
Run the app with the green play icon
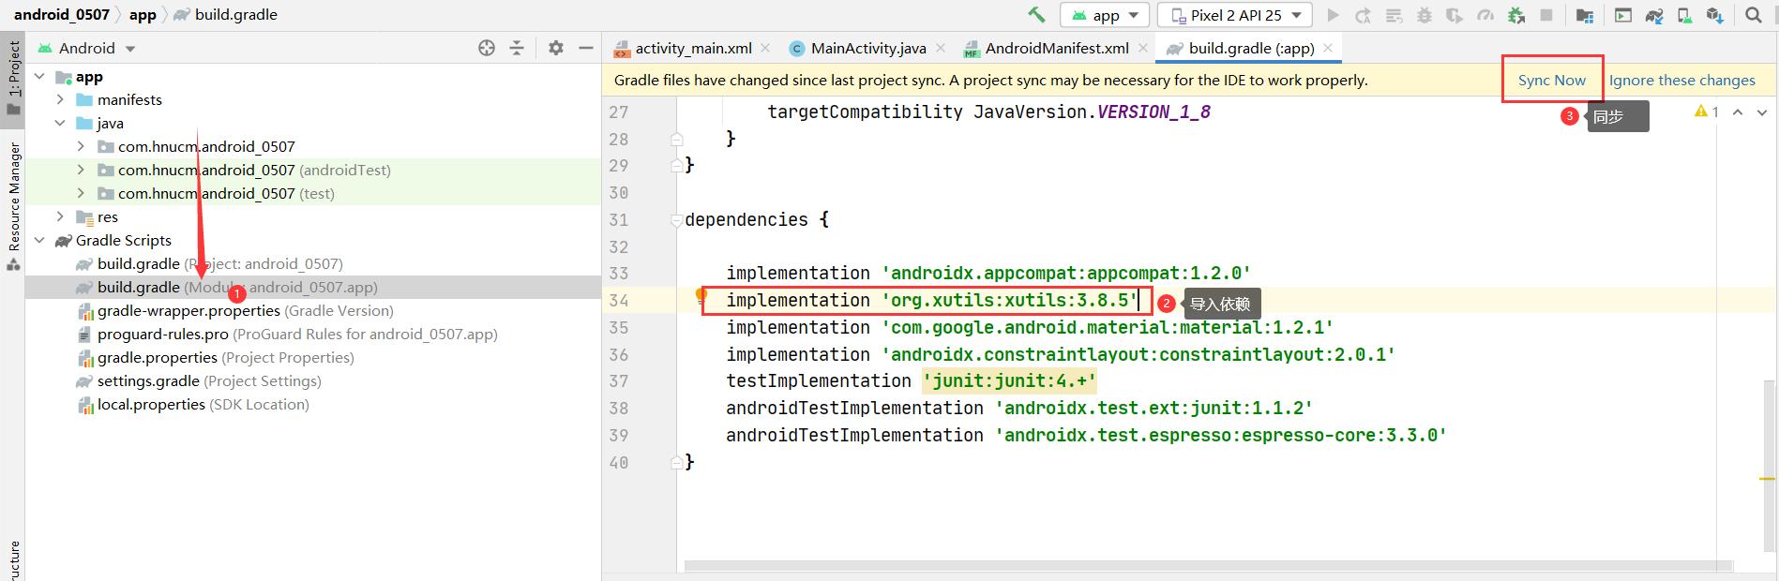coord(1334,15)
